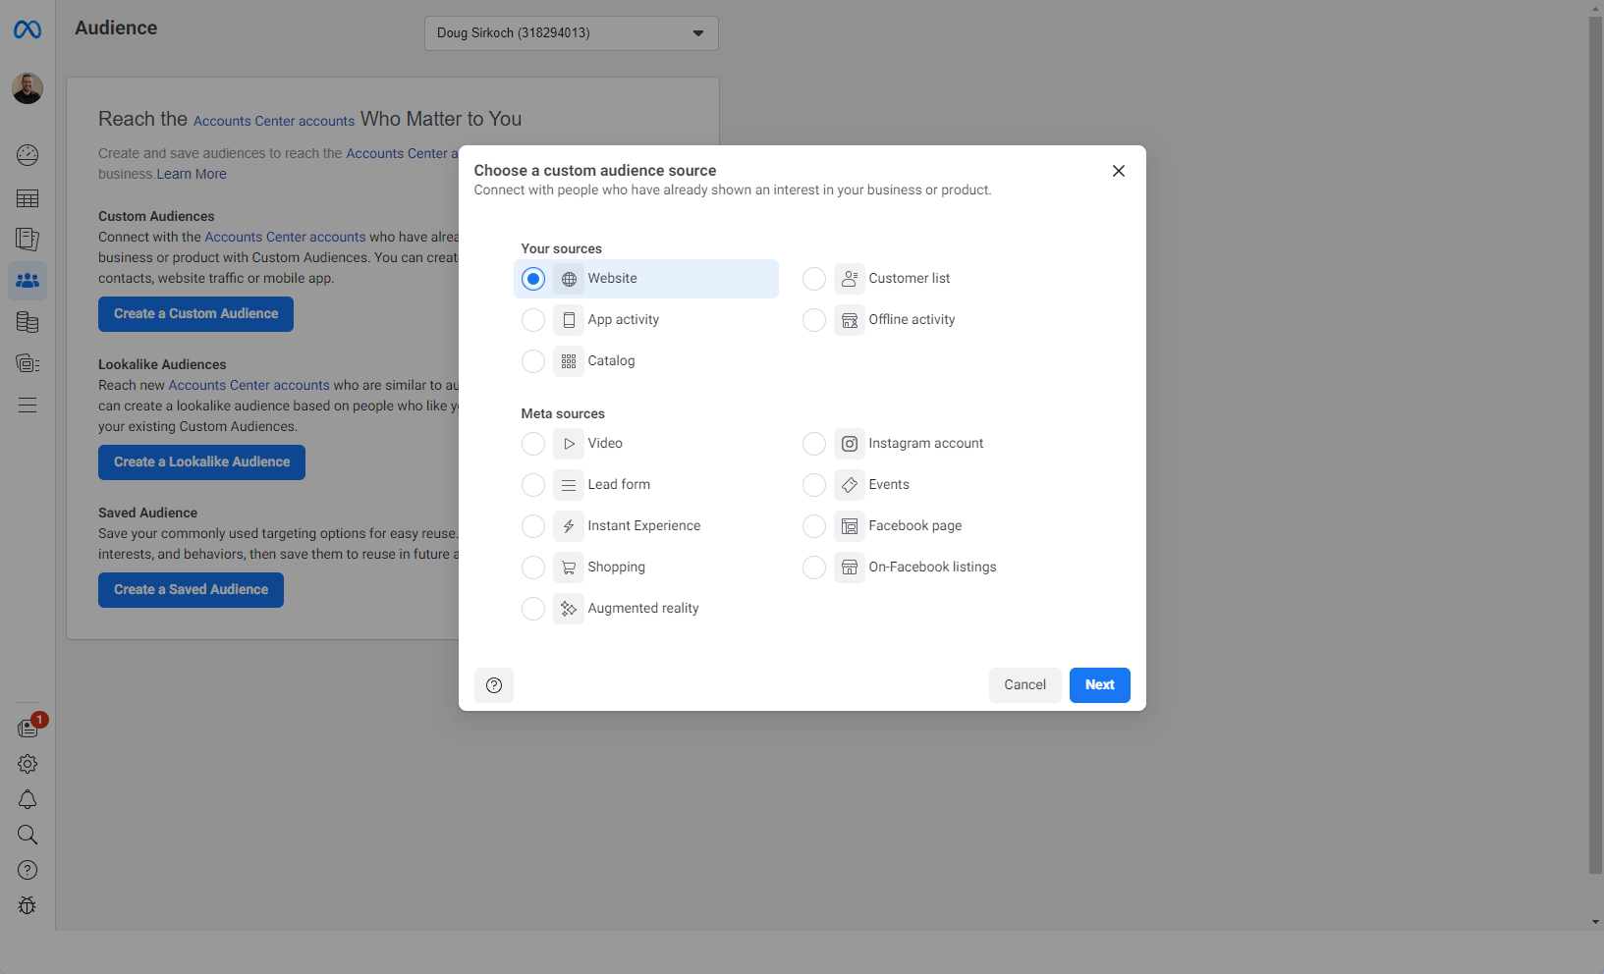The width and height of the screenshot is (1604, 974).
Task: Click the Billing coins icon
Action: tap(28, 322)
